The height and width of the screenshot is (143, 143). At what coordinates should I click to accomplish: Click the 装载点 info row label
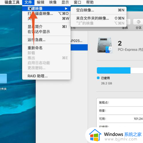click(x=104, y=103)
